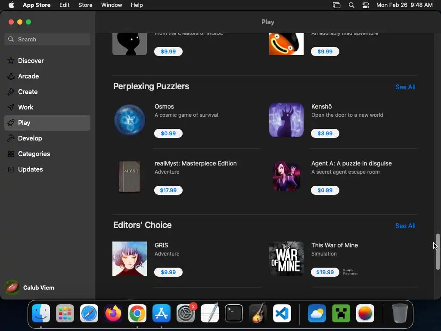Image resolution: width=441 pixels, height=331 pixels.
Task: Click the GRIS app artwork
Action: tap(130, 259)
